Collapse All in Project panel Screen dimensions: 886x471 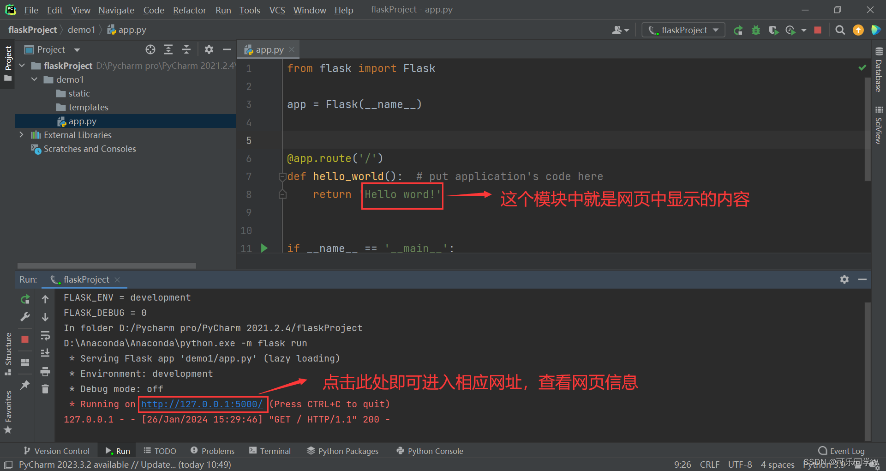[186, 49]
